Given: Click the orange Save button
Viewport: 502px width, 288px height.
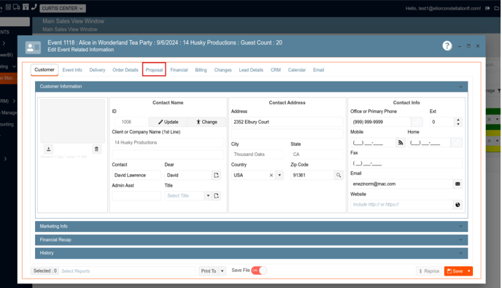Looking at the screenshot, I should pos(455,271).
